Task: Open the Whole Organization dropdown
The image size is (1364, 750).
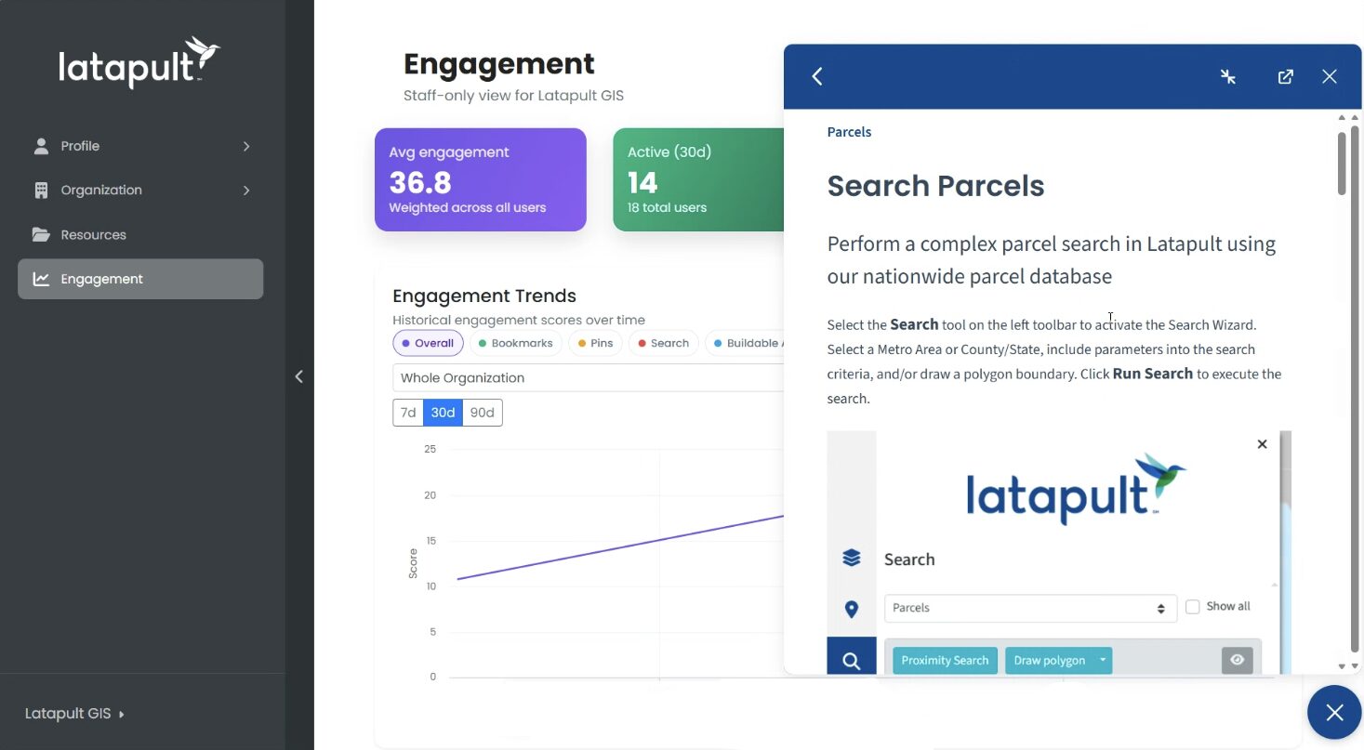Action: point(588,377)
